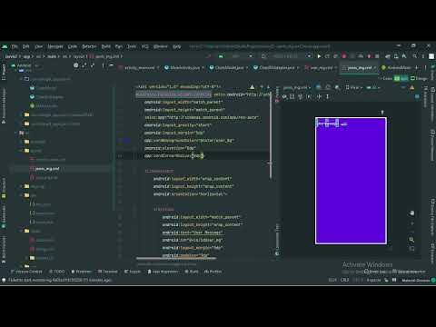Image resolution: width=436 pixels, height=327 pixels.
Task: Fit the layout preview to screen
Action: click(x=411, y=249)
